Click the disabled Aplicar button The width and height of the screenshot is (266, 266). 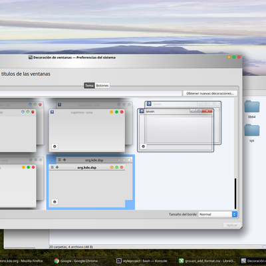(x=232, y=225)
